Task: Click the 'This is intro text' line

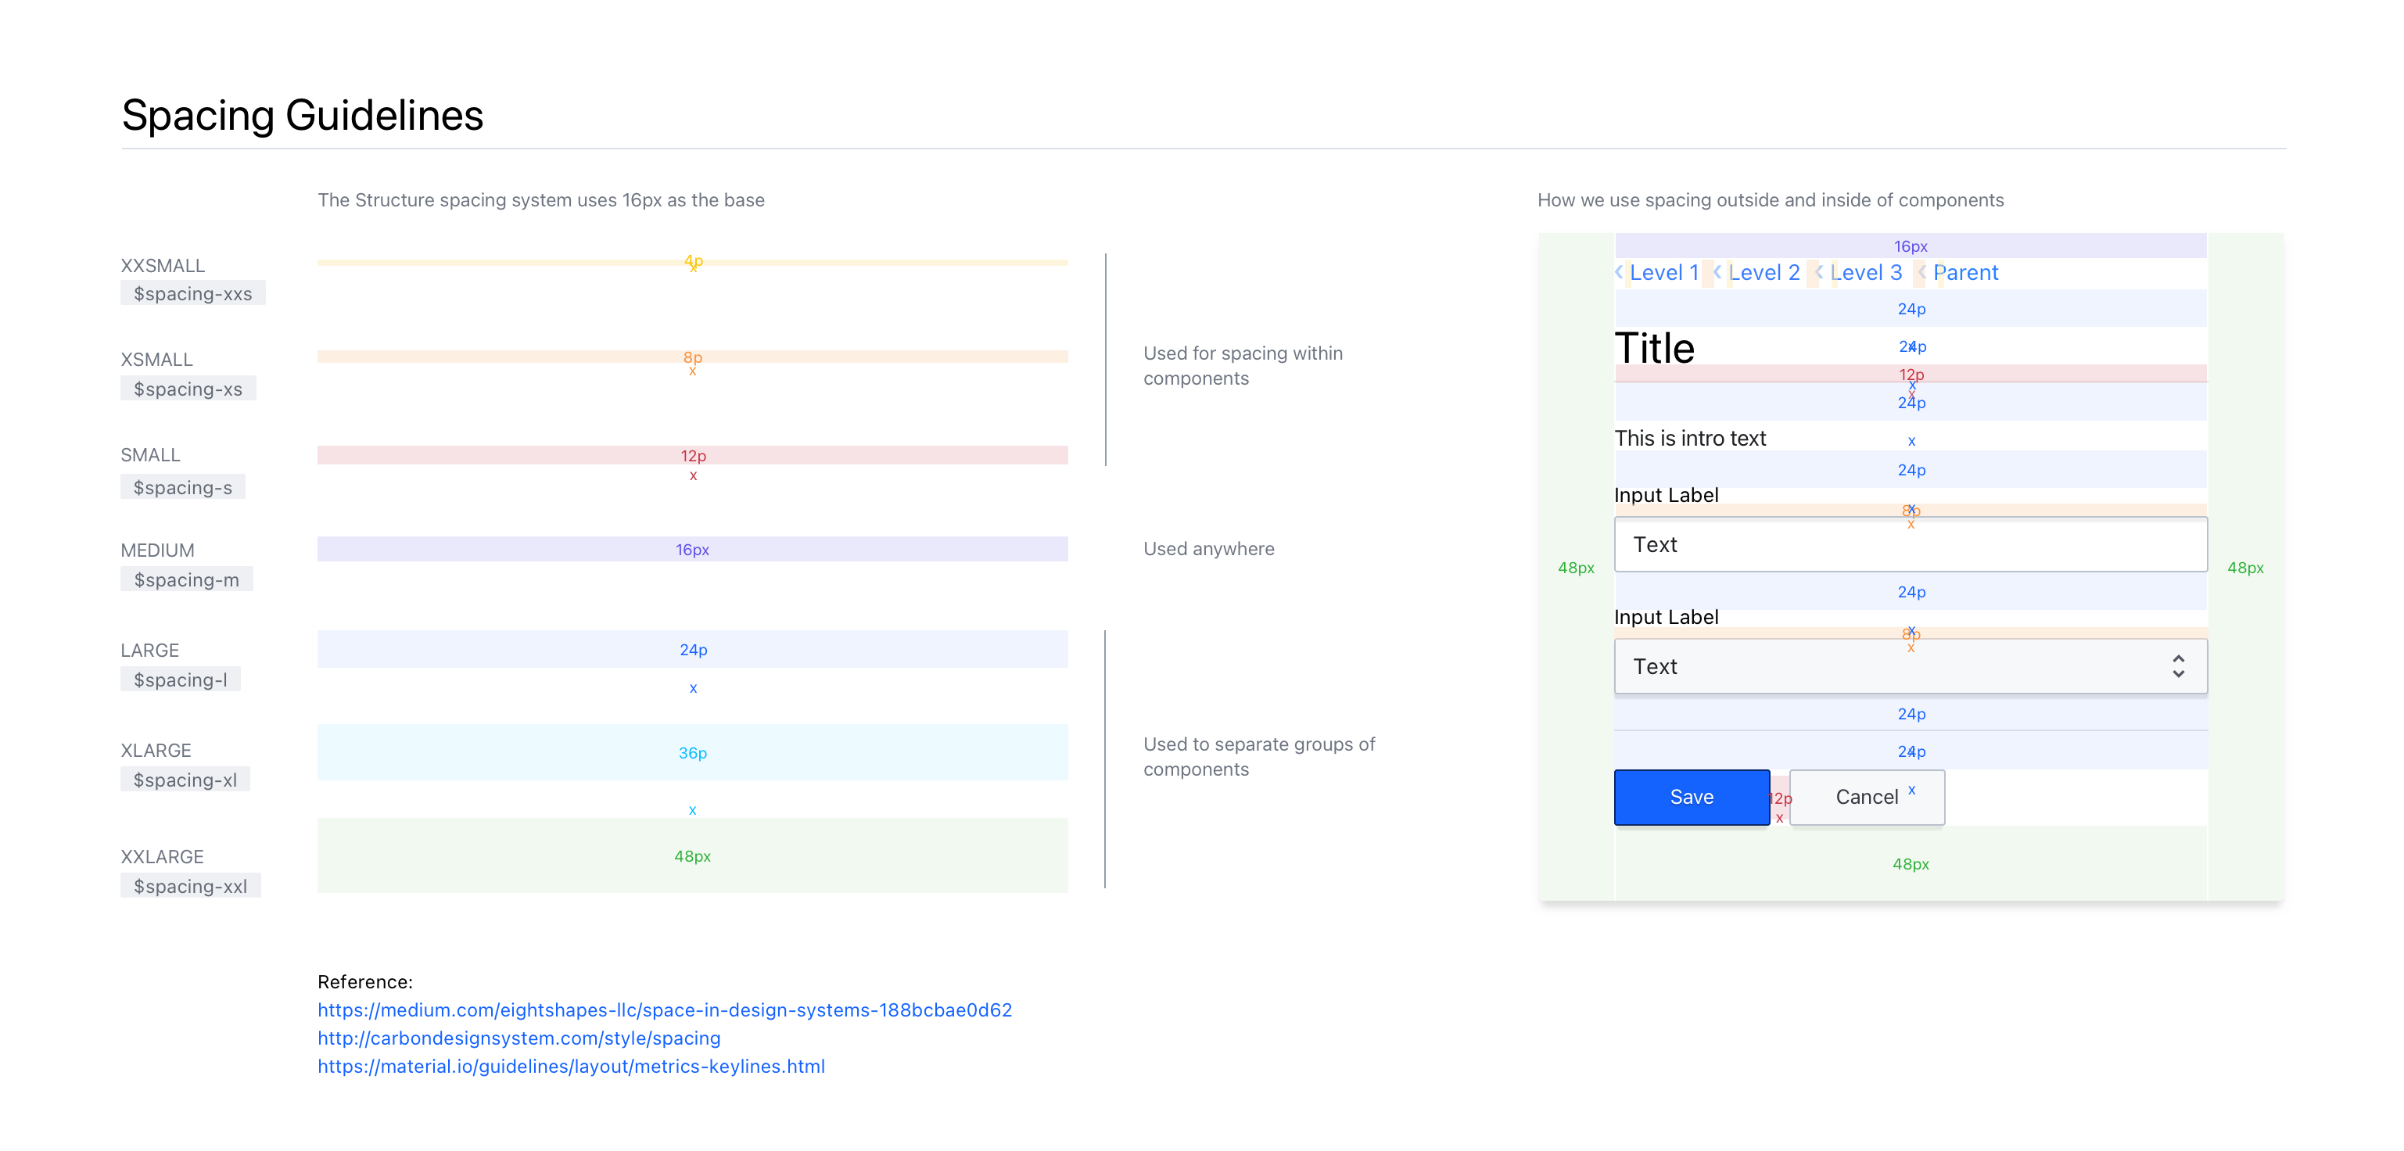Action: [x=1690, y=437]
